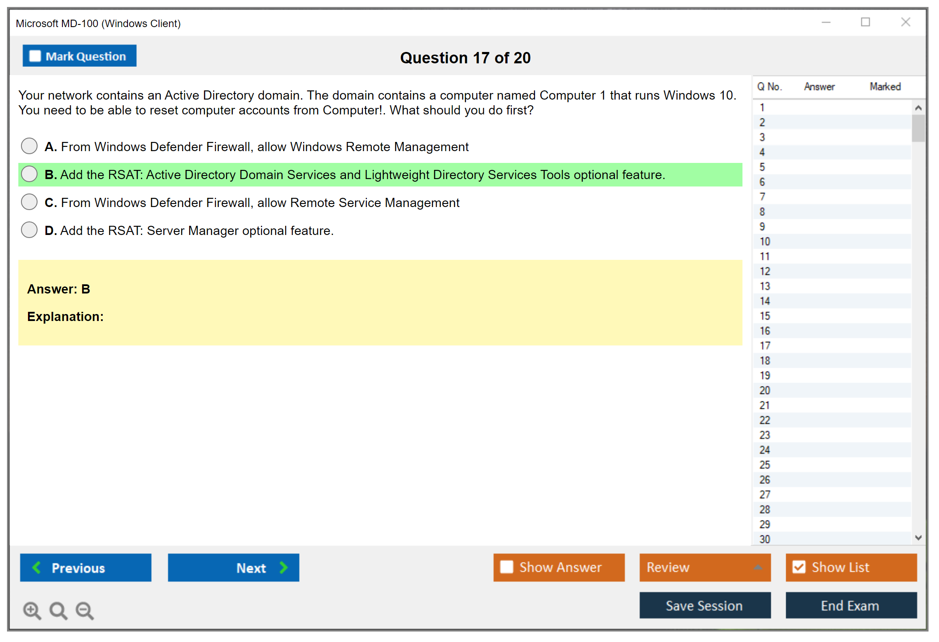Minimize the exam window
939x642 pixels.
click(x=826, y=22)
